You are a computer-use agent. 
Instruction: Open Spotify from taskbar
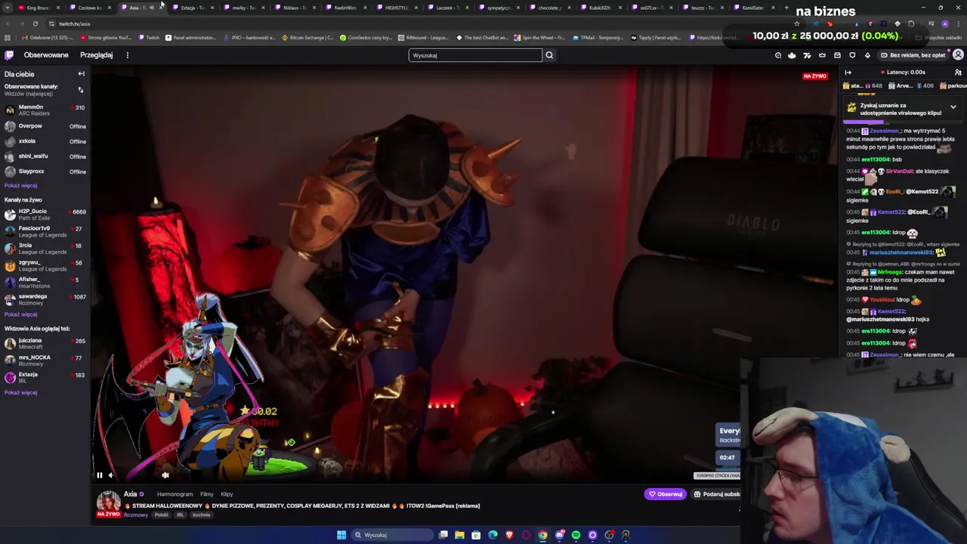coord(576,535)
